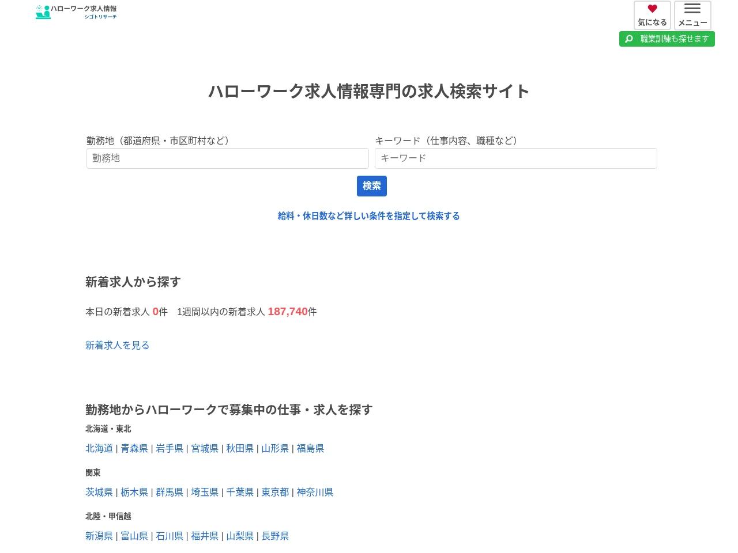Select 青森県 prefecture link

click(134, 448)
